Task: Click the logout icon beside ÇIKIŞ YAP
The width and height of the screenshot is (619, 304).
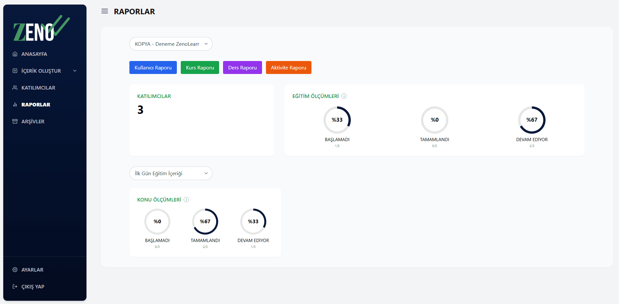Action: [15, 286]
